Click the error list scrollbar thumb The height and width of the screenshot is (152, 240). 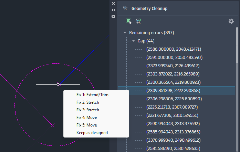(x=237, y=45)
